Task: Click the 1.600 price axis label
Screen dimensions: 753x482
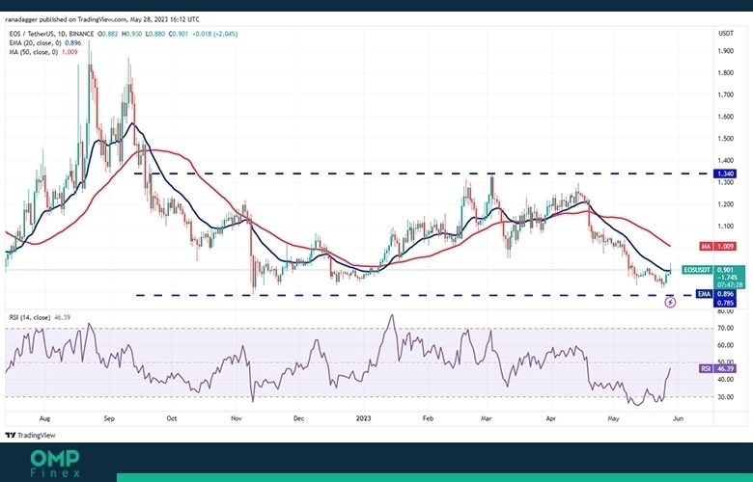Action: pyautogui.click(x=725, y=117)
